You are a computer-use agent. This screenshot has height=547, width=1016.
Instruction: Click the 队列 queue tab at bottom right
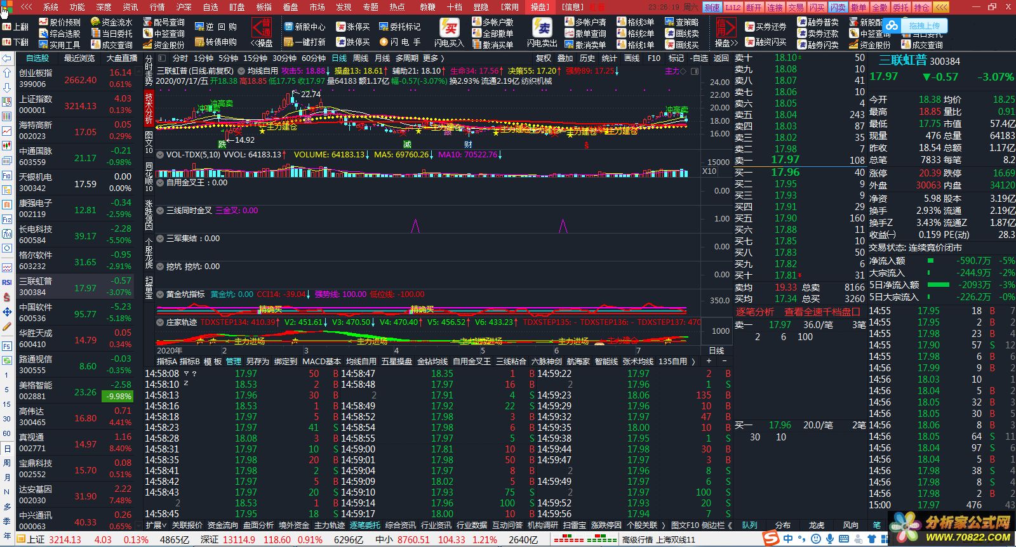pyautogui.click(x=750, y=525)
